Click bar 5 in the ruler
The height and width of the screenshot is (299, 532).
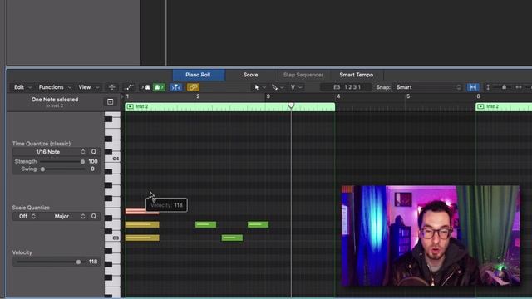pyautogui.click(x=408, y=96)
